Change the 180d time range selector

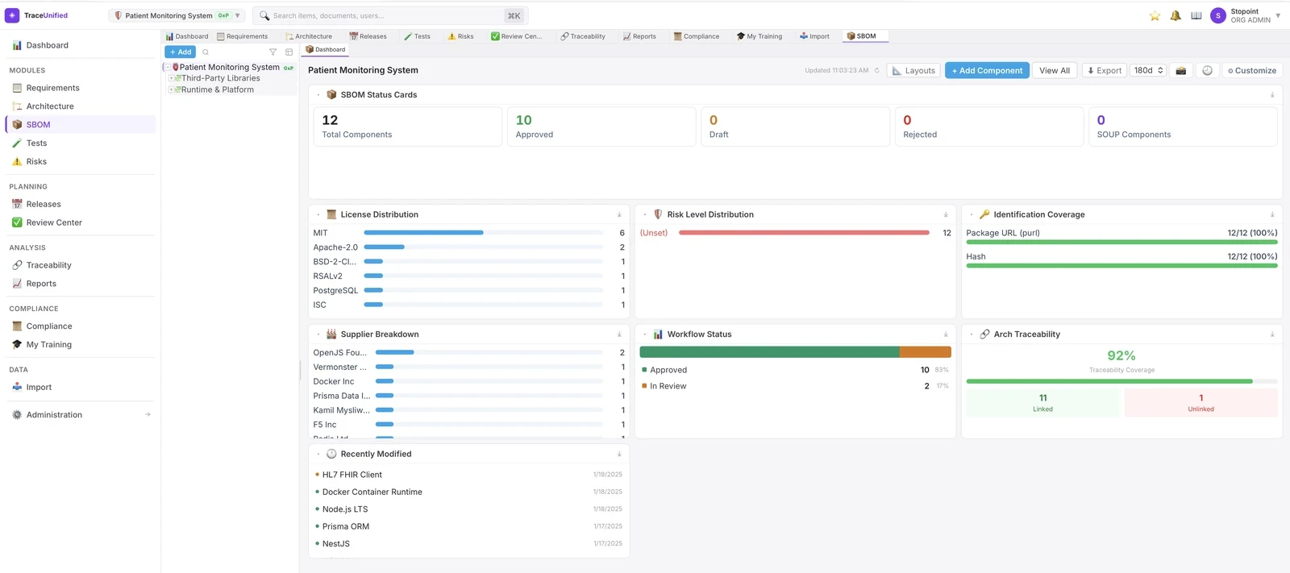(x=1148, y=70)
